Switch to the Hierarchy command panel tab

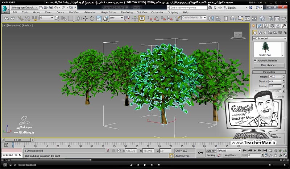point(266,26)
